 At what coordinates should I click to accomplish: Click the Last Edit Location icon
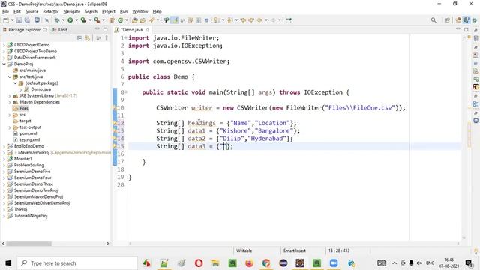(x=243, y=20)
